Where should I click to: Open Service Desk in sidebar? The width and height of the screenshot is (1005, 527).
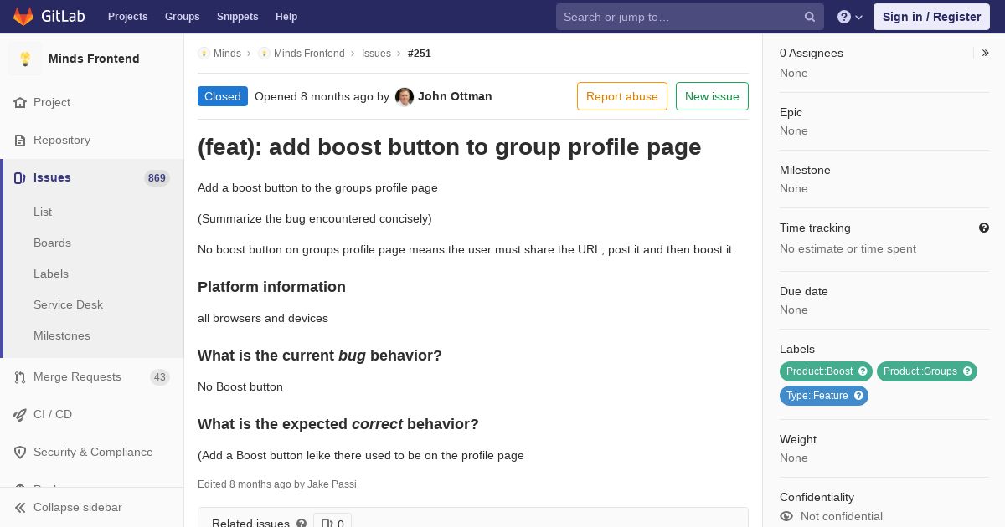68,305
